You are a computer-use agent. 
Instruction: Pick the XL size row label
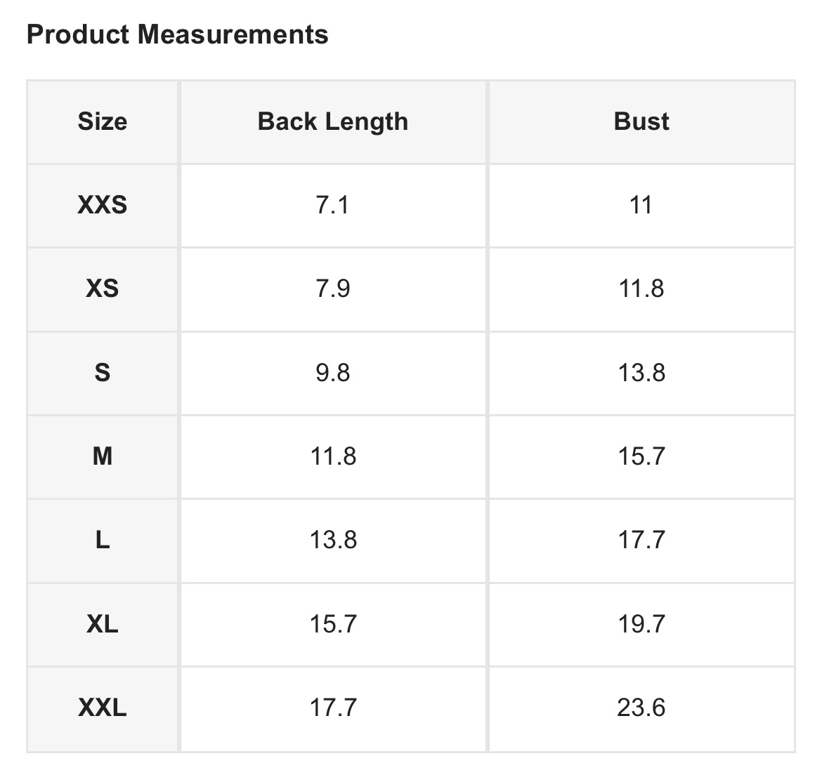pyautogui.click(x=103, y=623)
